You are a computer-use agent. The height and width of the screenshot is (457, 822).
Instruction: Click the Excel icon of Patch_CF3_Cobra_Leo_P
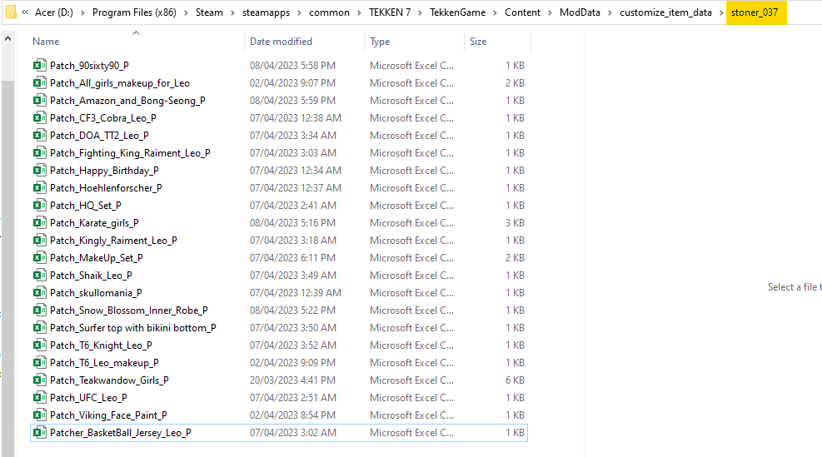point(39,118)
